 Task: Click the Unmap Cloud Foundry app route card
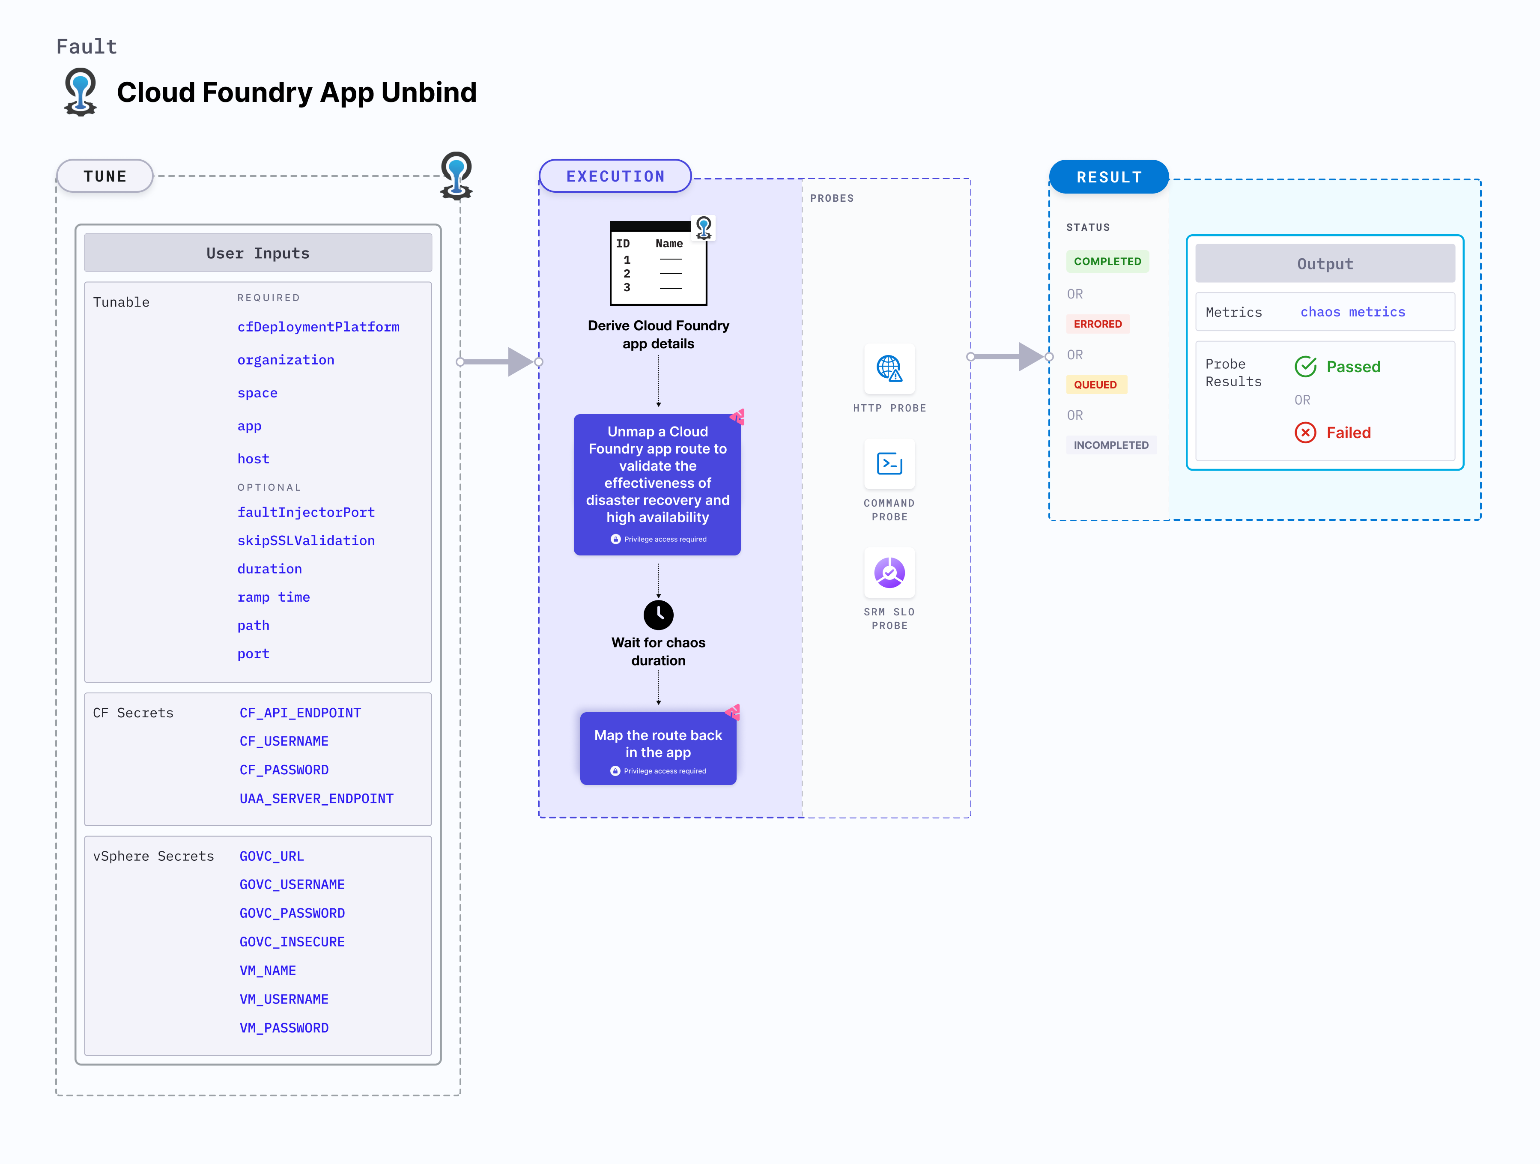(x=657, y=484)
